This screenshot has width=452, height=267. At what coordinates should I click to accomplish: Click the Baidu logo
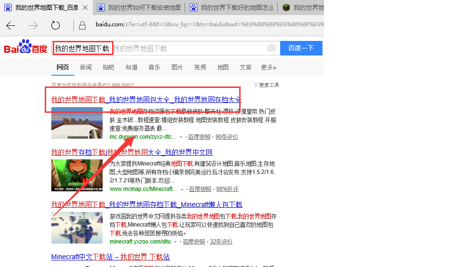(25, 47)
